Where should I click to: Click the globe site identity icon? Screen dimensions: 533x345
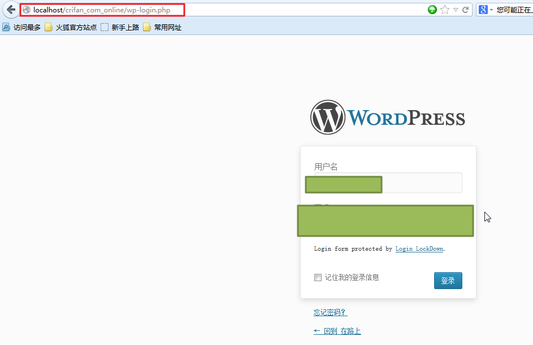coord(27,10)
